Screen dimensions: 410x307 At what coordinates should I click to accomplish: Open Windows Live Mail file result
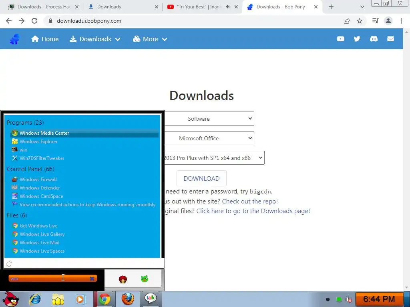[x=84, y=243]
